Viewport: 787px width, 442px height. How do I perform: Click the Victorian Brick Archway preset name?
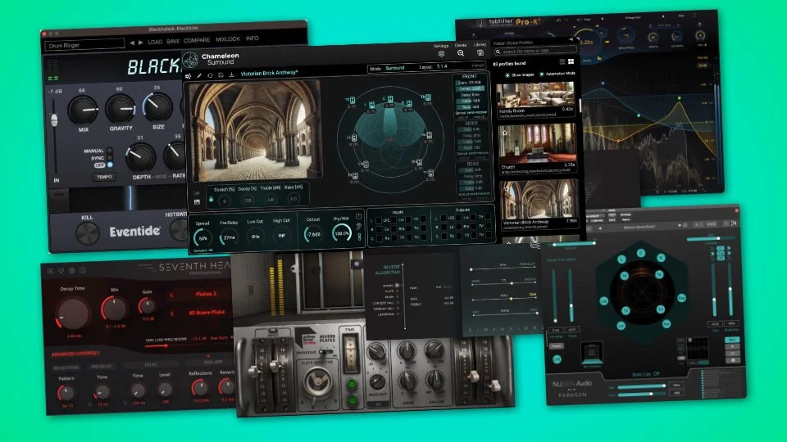(x=269, y=73)
